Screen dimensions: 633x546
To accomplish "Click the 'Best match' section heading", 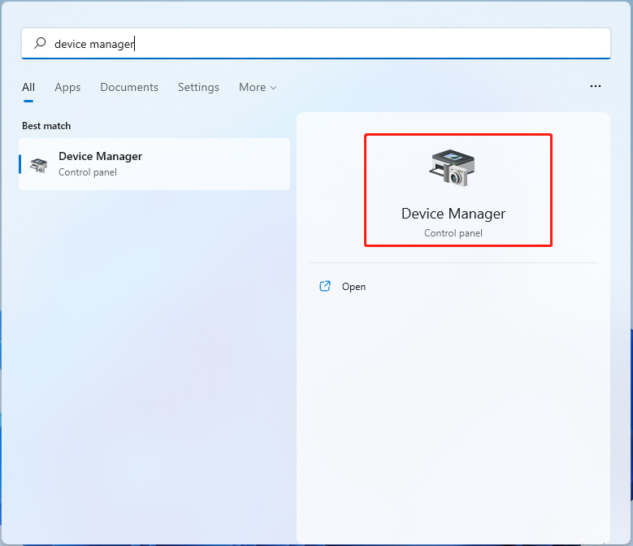I will pos(46,126).
